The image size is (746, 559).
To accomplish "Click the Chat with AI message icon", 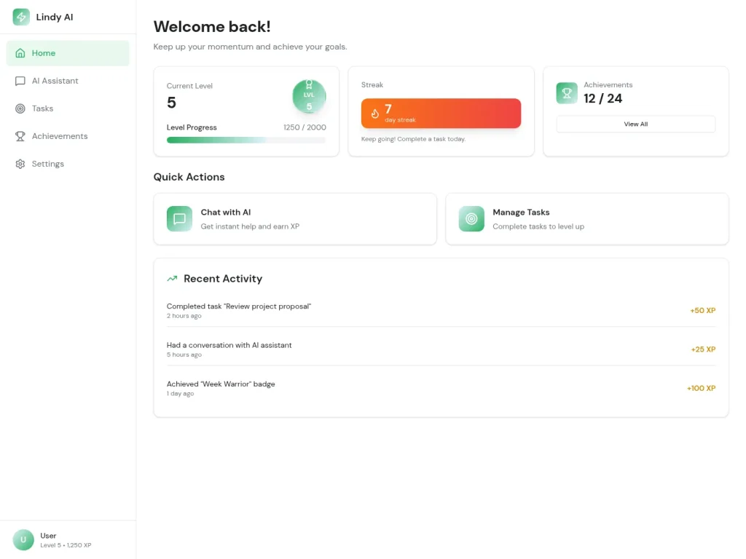I will [179, 218].
